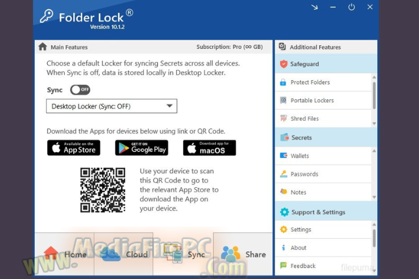Click the Get it on Google Play badge
This screenshot has height=279, width=419.
pyautogui.click(x=141, y=148)
